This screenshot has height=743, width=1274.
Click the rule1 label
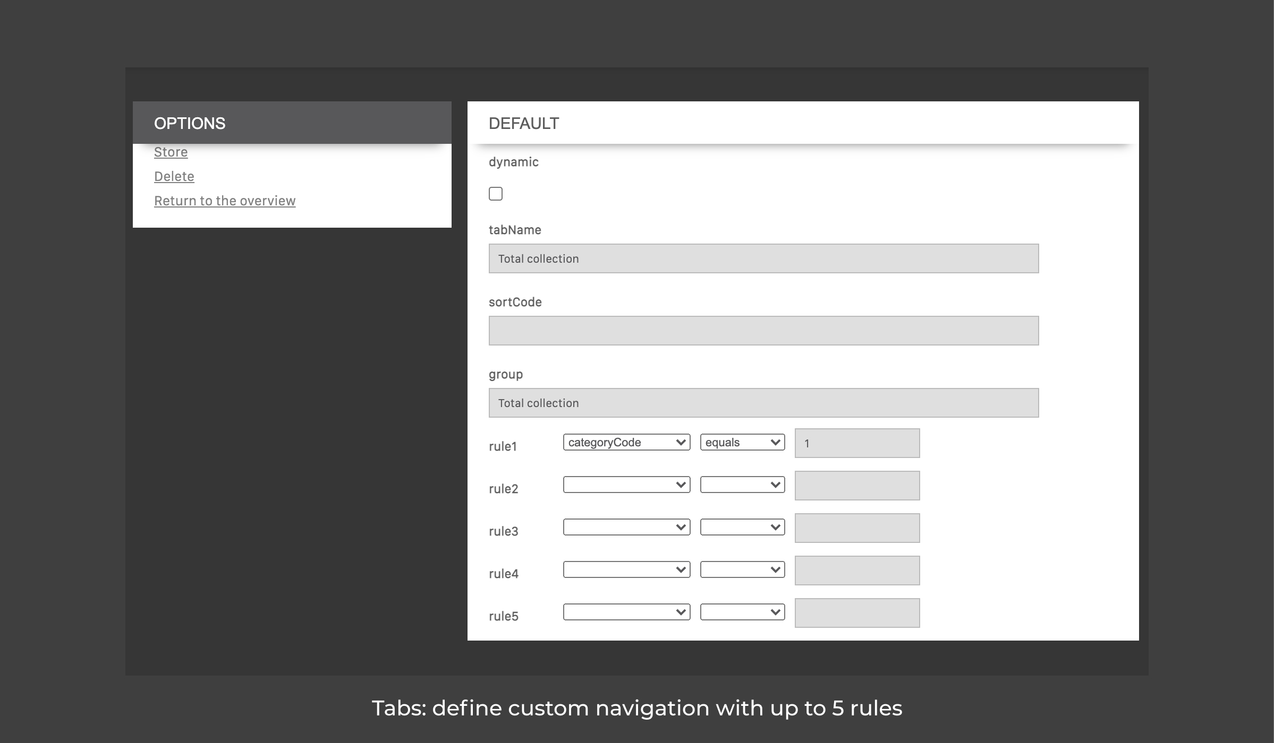503,446
